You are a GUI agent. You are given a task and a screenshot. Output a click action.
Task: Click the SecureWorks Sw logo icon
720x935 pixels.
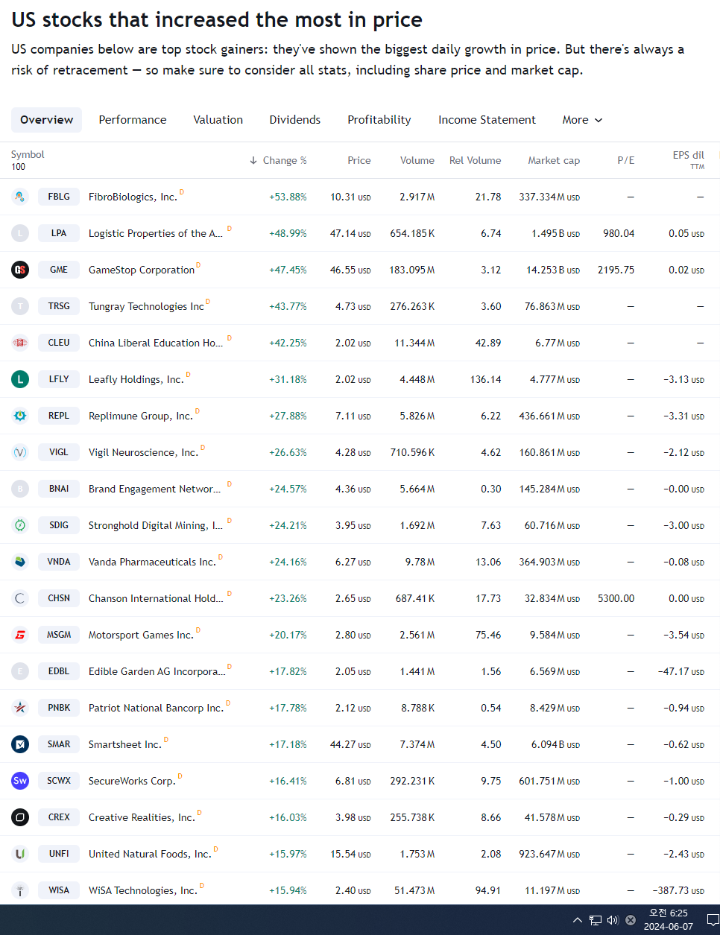(20, 781)
